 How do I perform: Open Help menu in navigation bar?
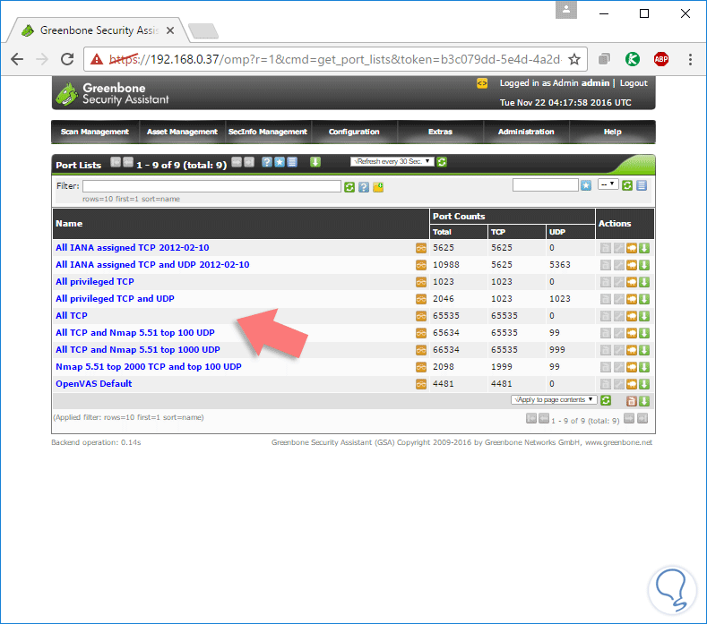pos(612,132)
